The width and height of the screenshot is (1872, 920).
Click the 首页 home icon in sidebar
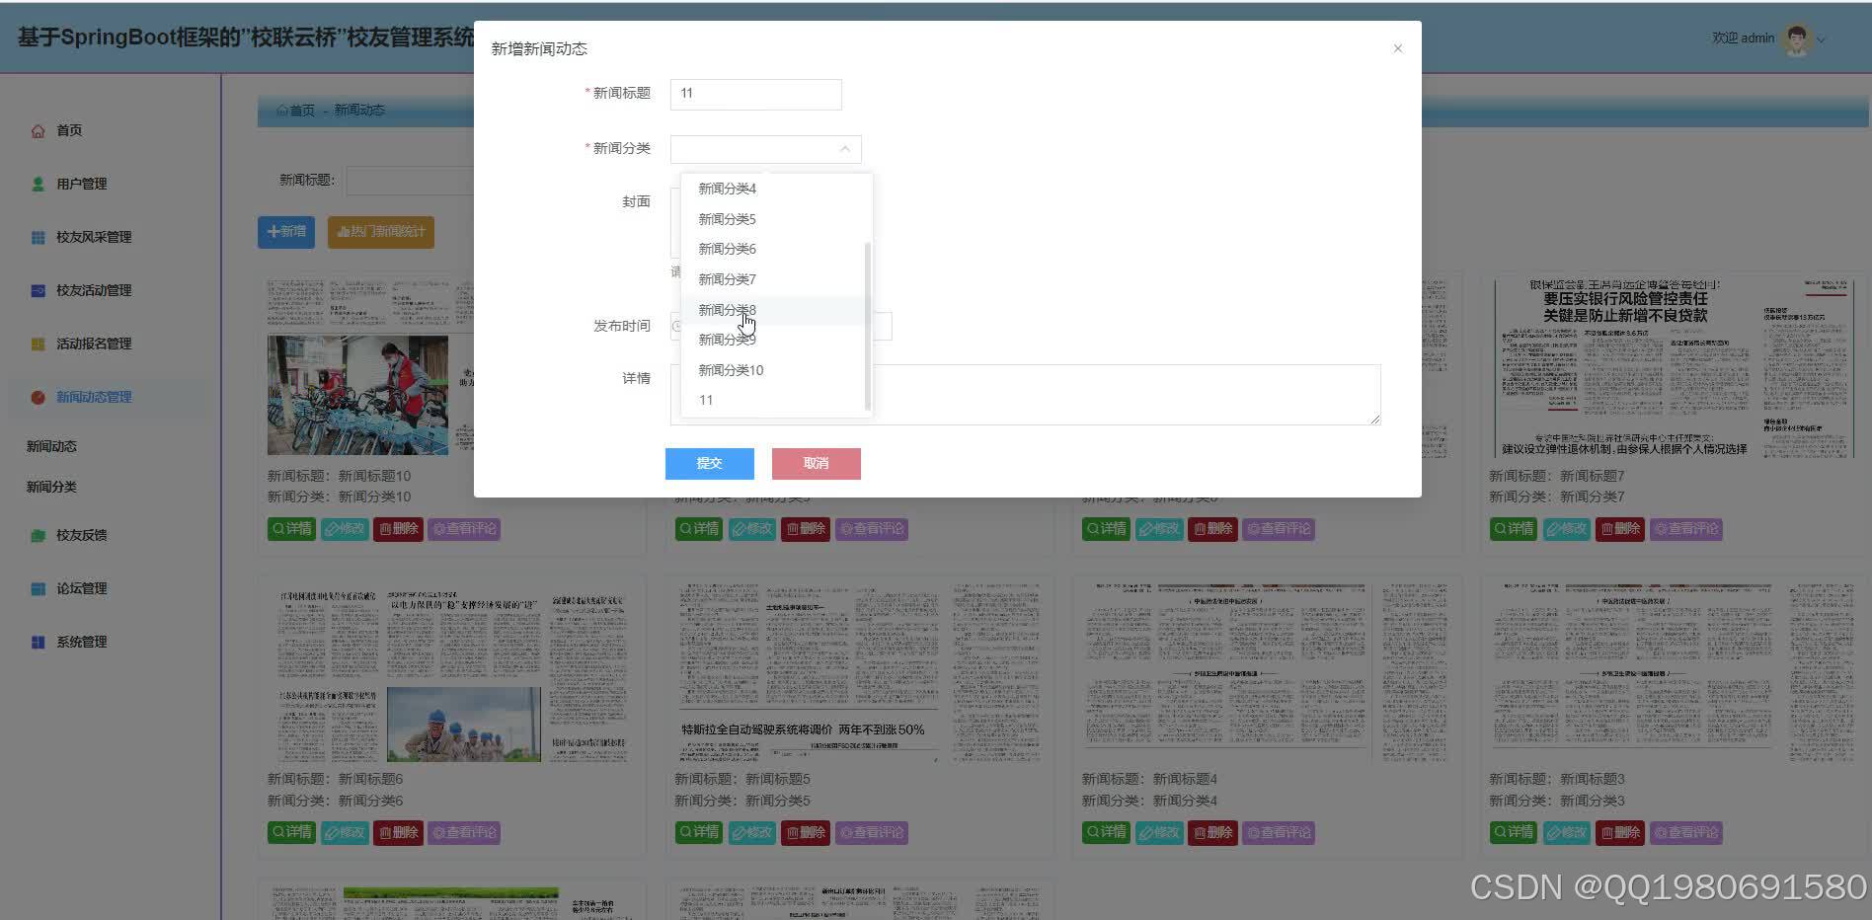38,129
